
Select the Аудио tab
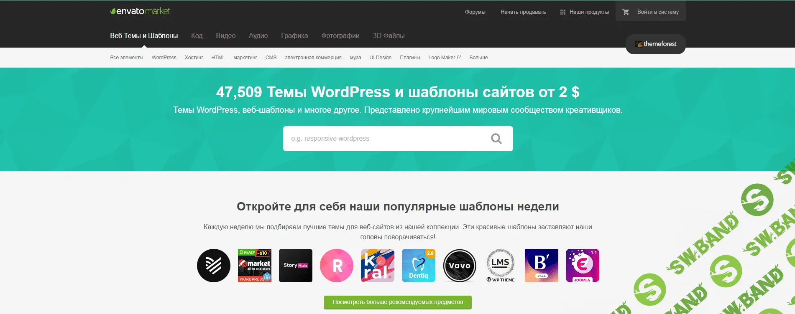[258, 36]
